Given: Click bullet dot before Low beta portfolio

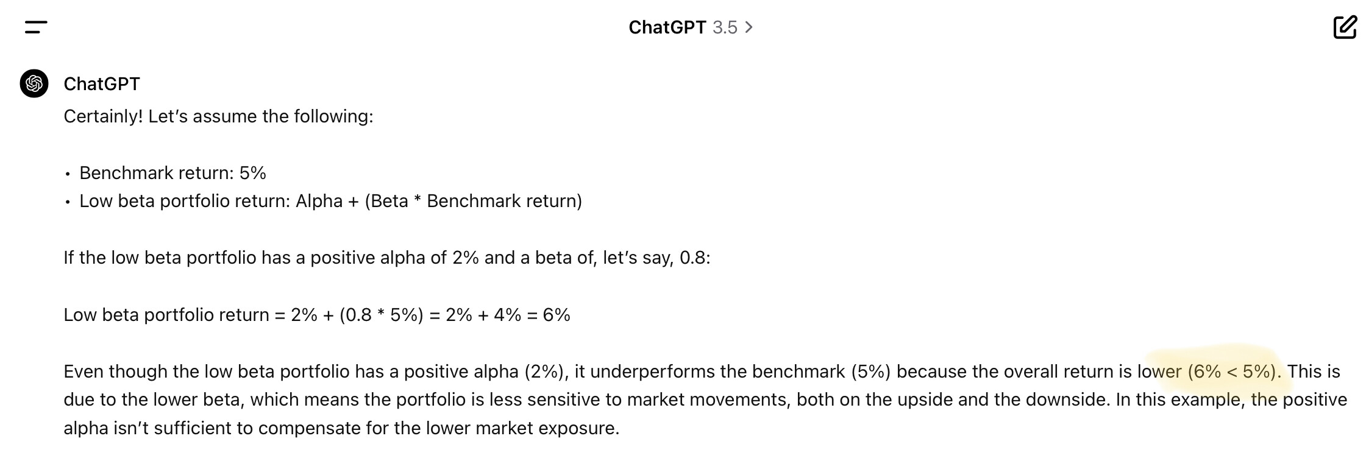Looking at the screenshot, I should pyautogui.click(x=68, y=202).
